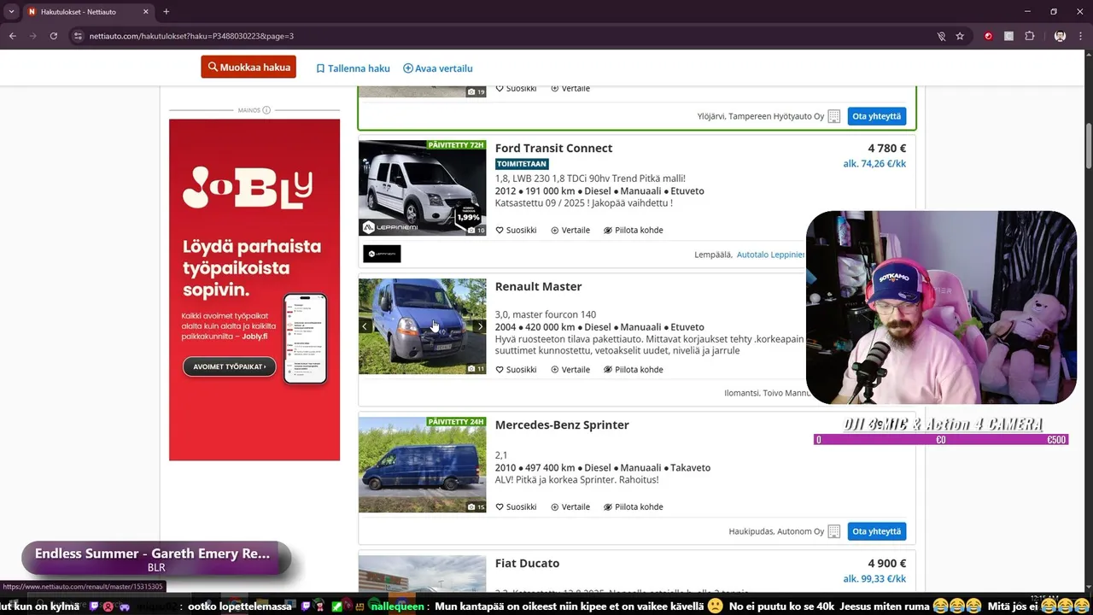Viewport: 1093px width, 615px height.
Task: Click Ota yhteyttä for Haukipudas Autonom Oy
Action: click(x=877, y=531)
